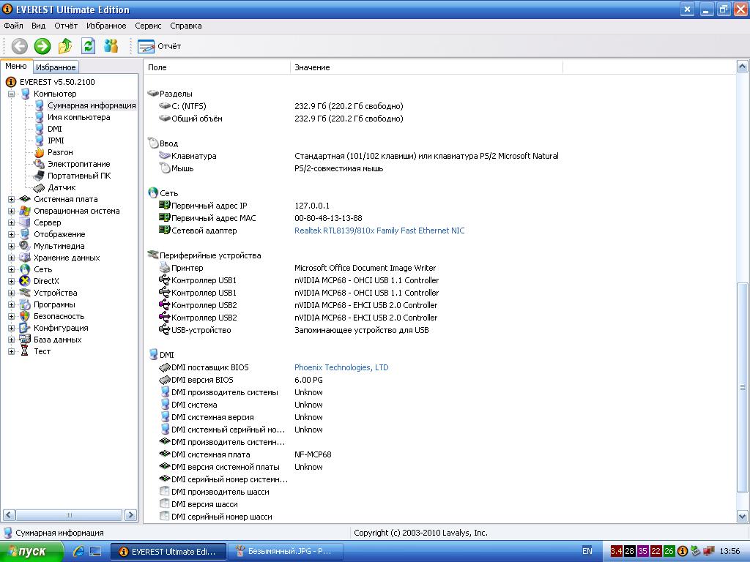
Task: Open the Отчёт menu in menu bar
Action: coord(66,26)
